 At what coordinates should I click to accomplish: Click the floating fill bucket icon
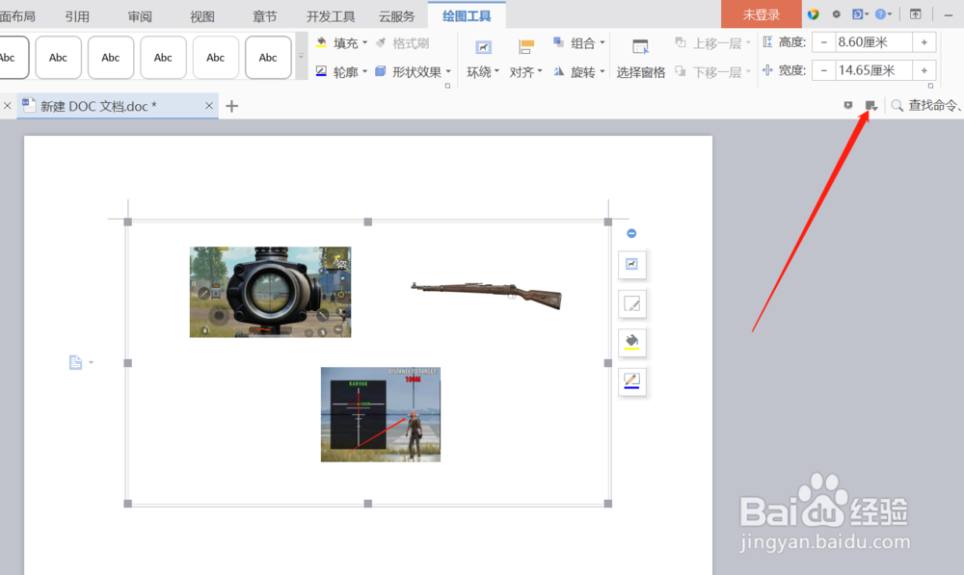click(x=632, y=342)
